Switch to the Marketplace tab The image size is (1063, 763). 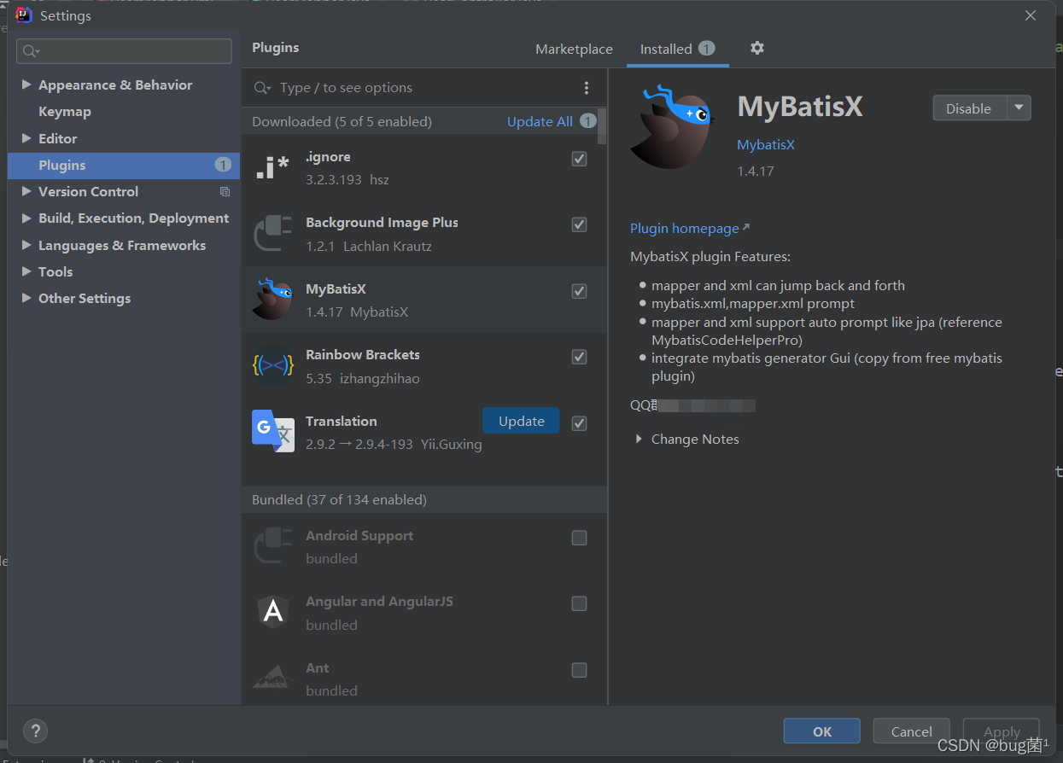click(574, 49)
